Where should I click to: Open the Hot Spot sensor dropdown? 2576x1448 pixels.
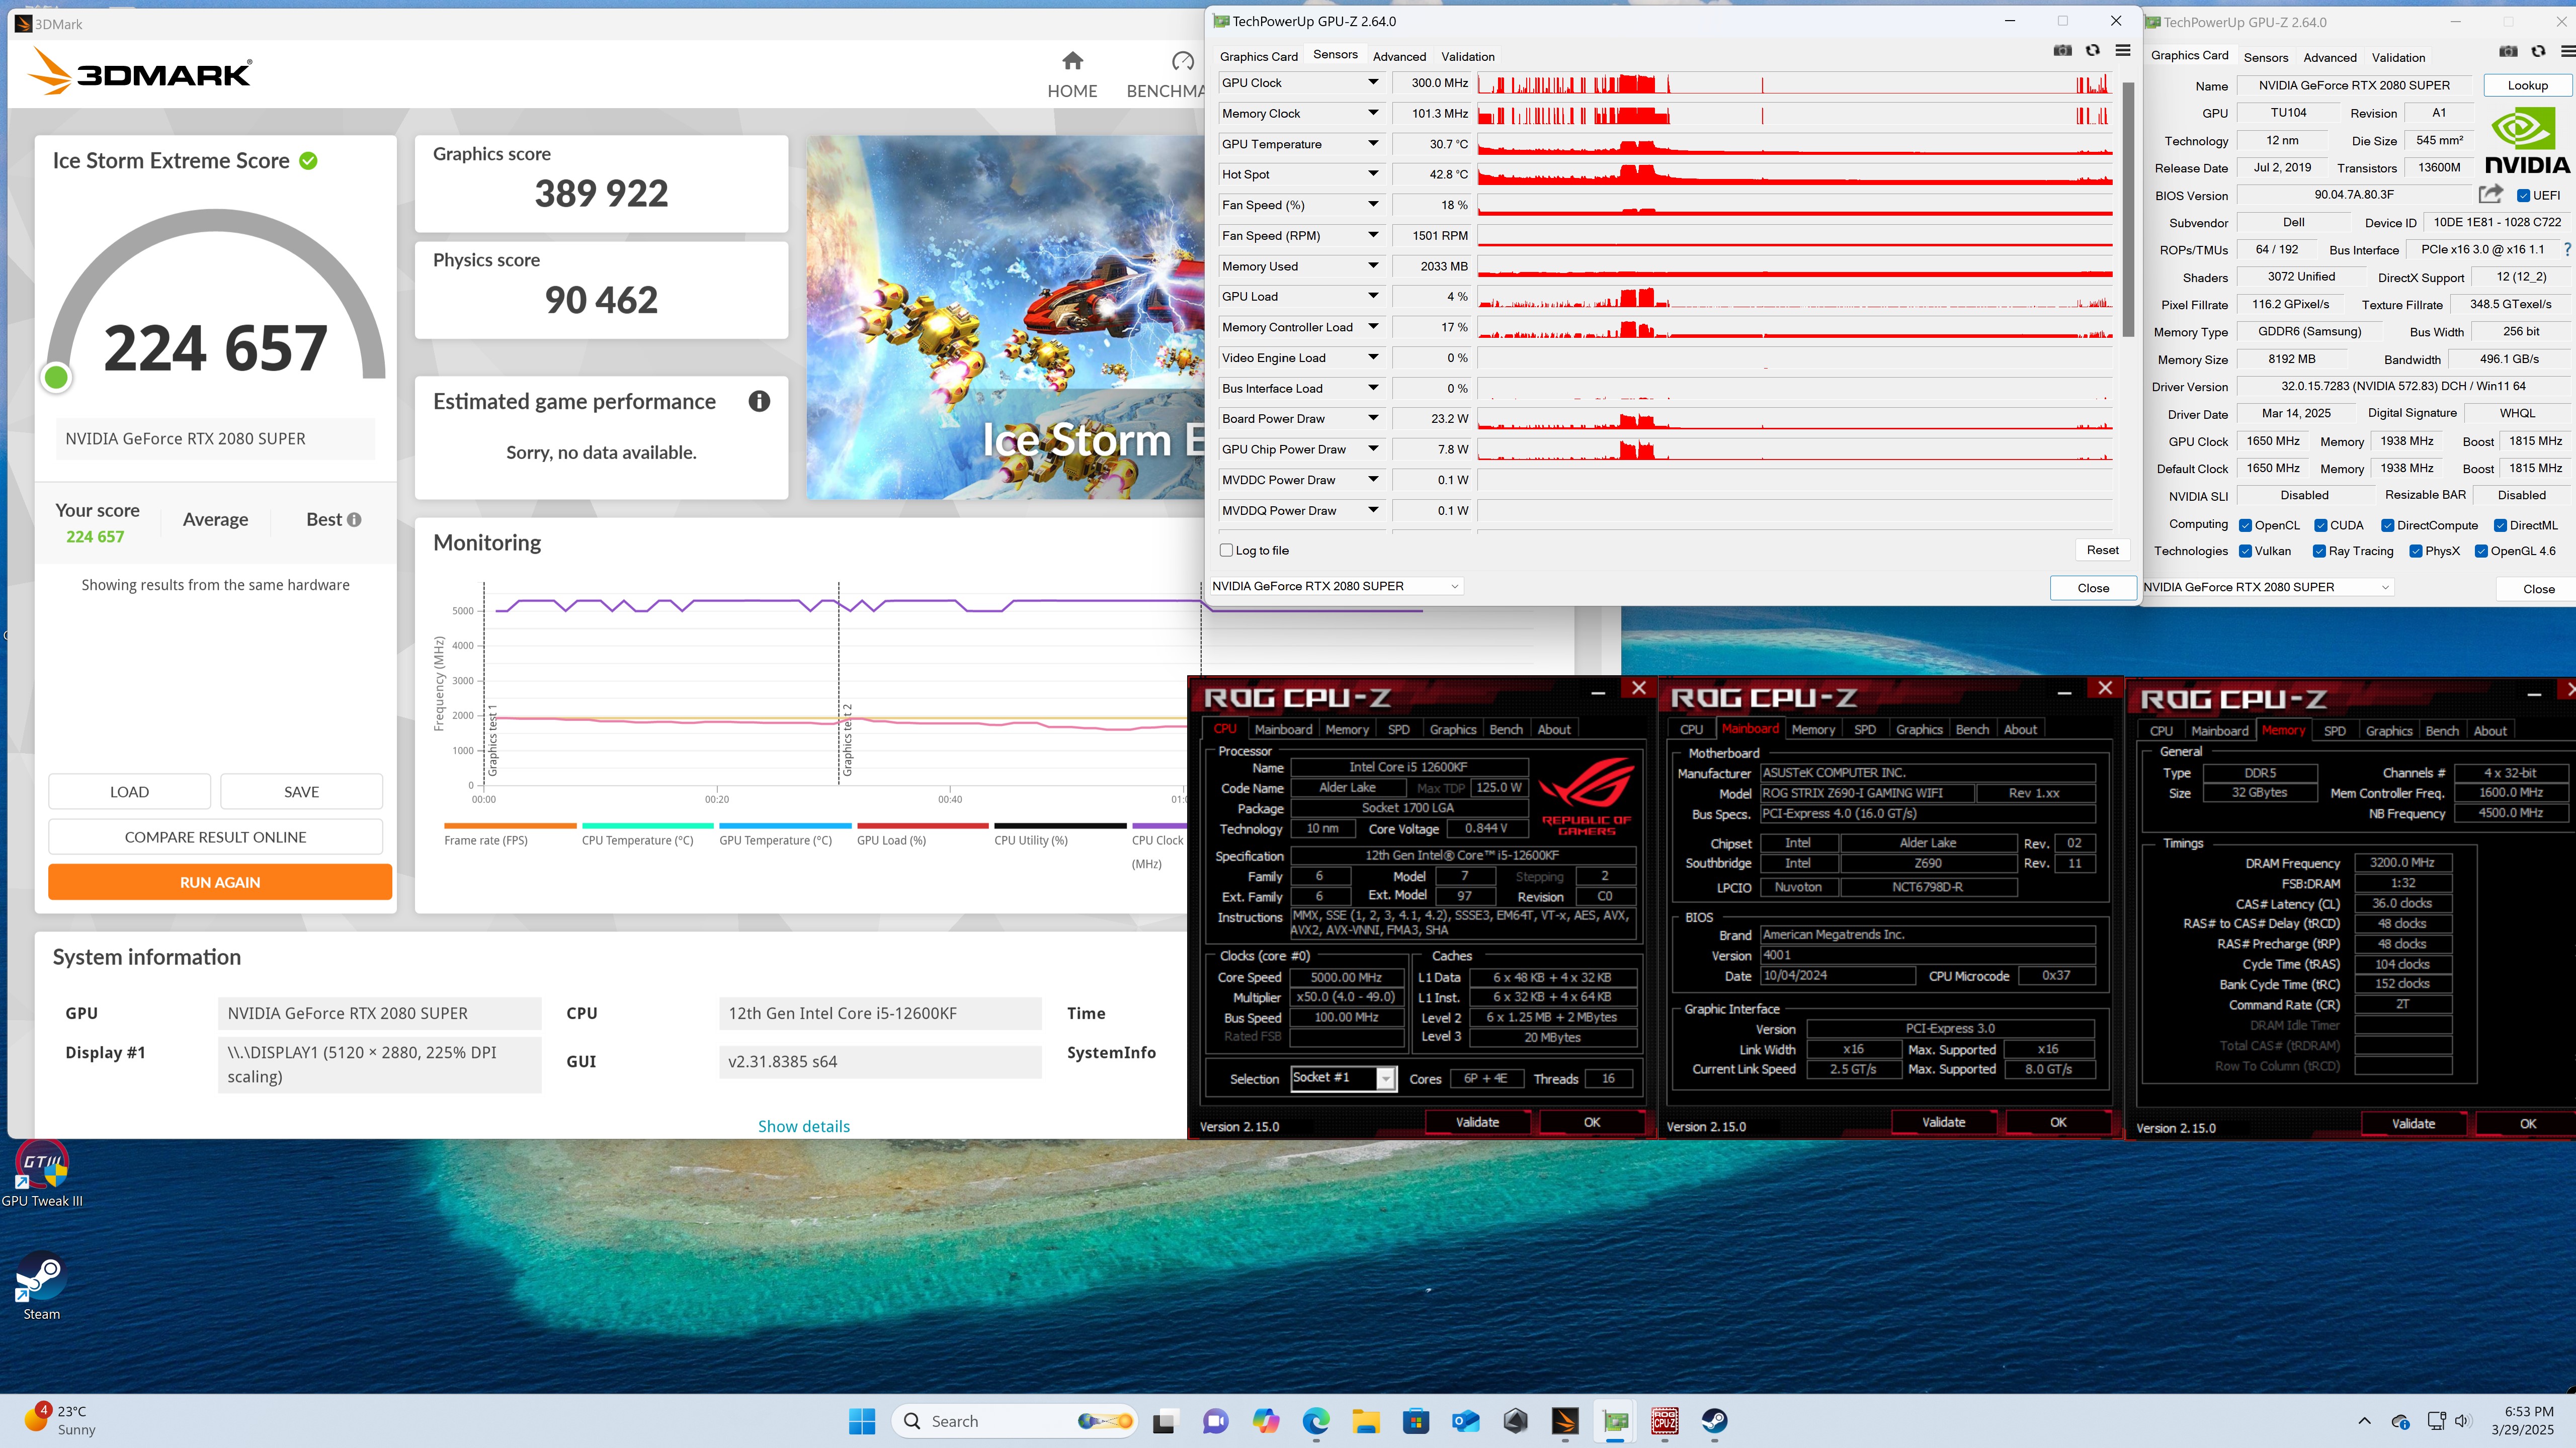point(1373,174)
